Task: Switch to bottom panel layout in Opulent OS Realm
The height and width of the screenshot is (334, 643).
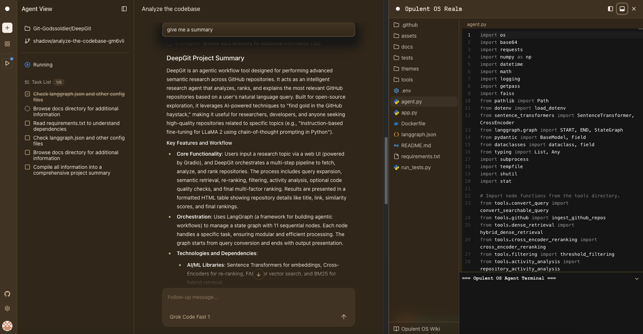Action: [x=621, y=9]
